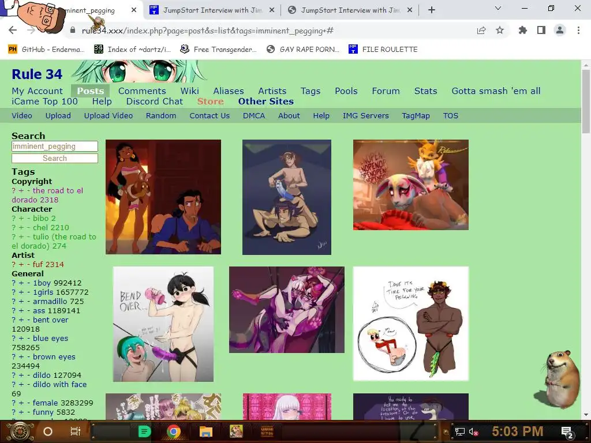Bookmark this page with the star icon
The height and width of the screenshot is (443, 591).
click(500, 31)
